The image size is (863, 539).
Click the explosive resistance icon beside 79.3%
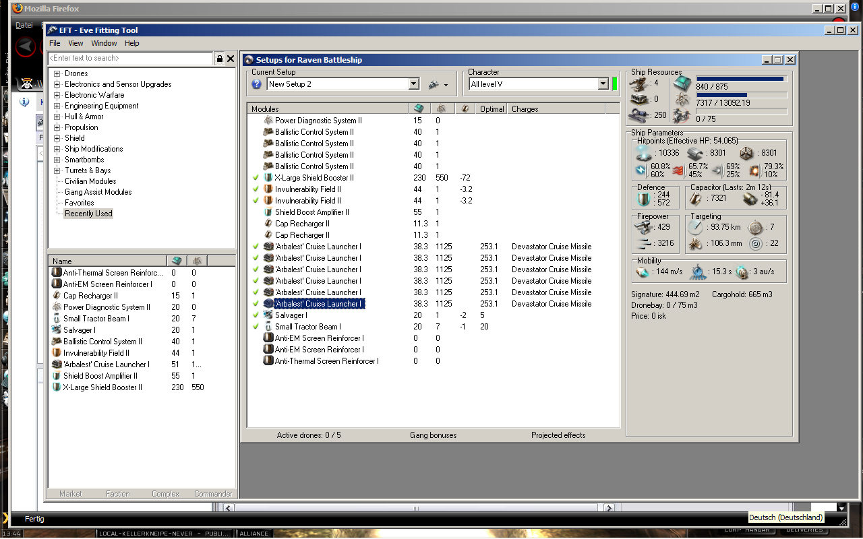[755, 169]
